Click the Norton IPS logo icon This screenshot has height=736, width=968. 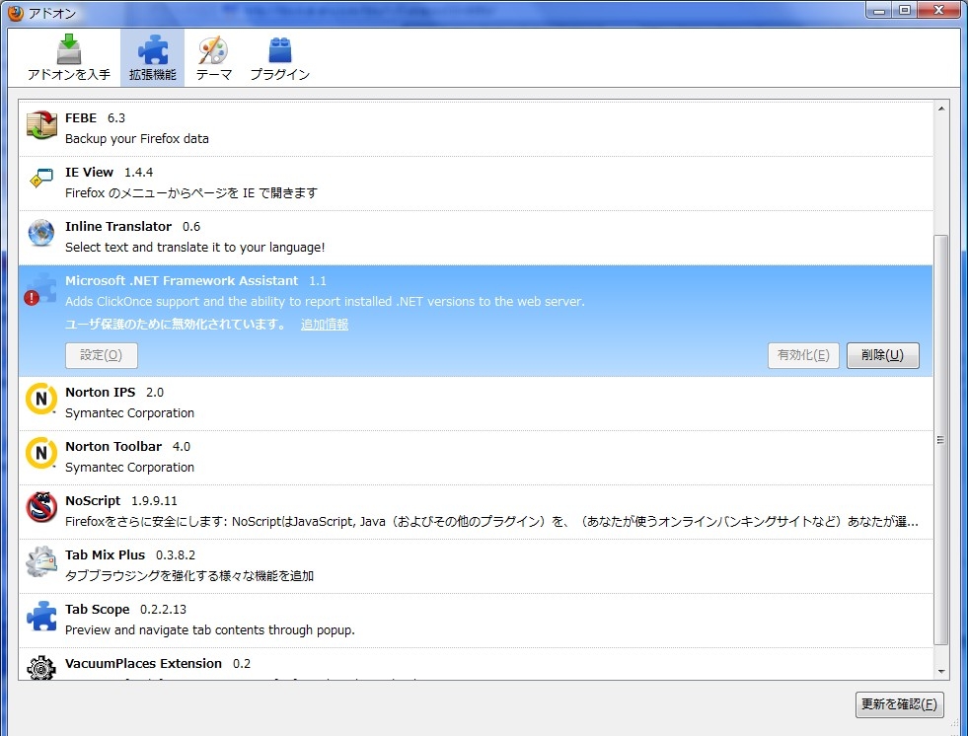41,399
